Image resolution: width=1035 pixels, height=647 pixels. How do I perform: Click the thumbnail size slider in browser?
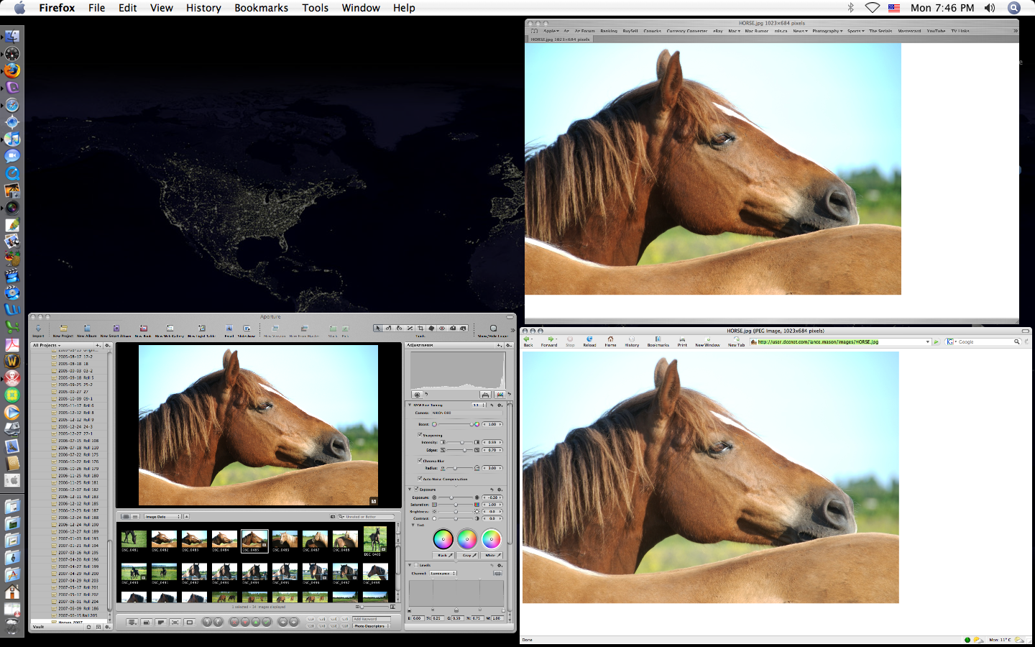(x=376, y=607)
